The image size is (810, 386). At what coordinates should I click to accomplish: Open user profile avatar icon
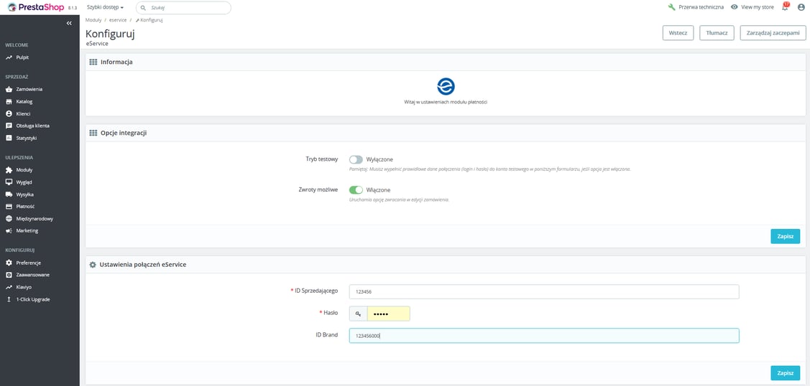pos(801,7)
